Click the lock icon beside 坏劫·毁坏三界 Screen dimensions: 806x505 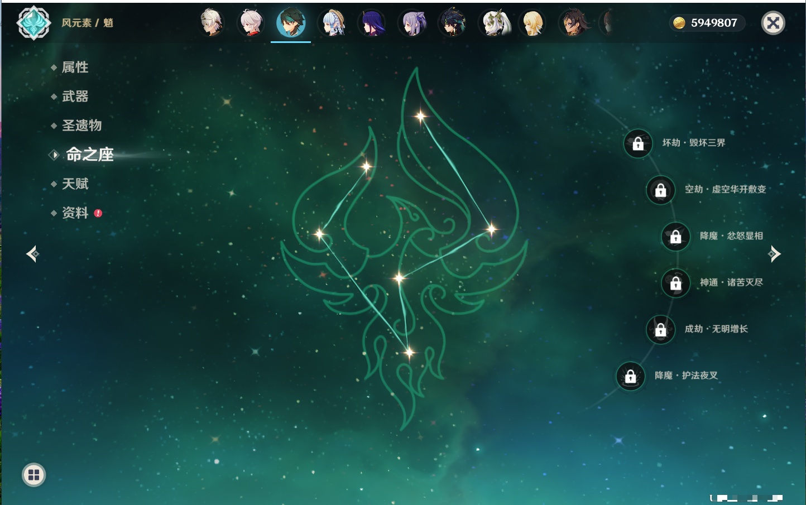coord(638,143)
